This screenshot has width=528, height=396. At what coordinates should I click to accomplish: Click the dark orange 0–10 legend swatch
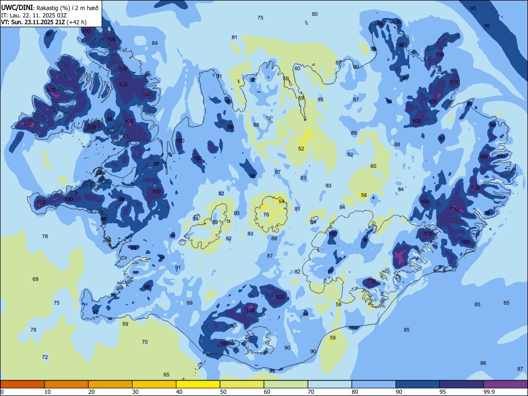point(22,384)
